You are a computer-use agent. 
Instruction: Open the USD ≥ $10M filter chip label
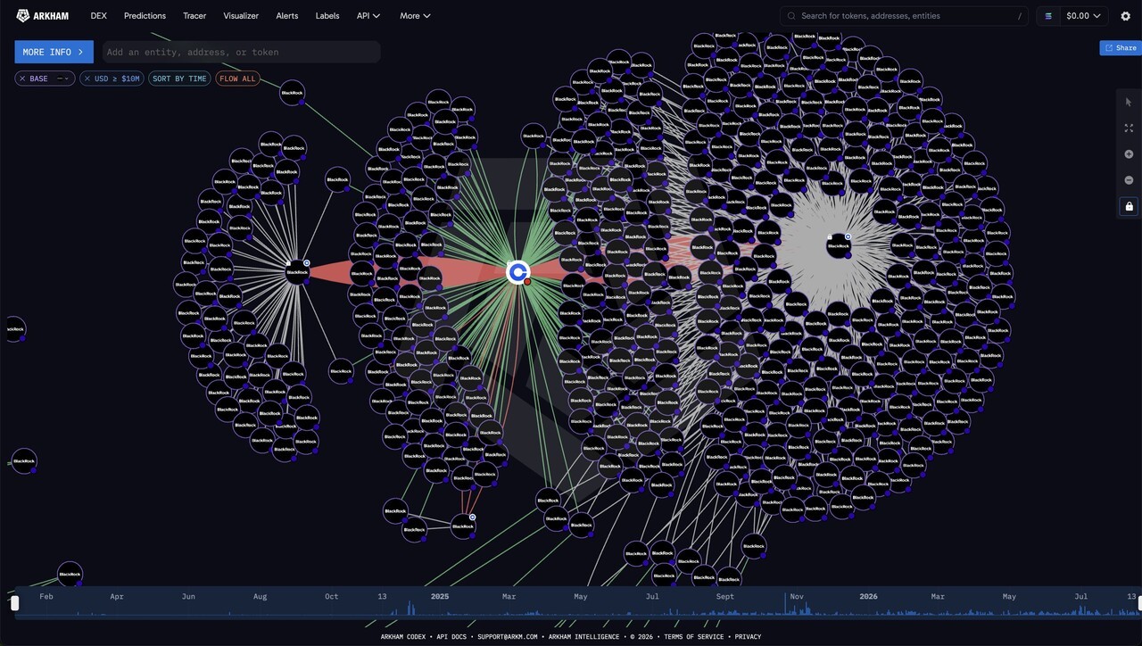(117, 79)
